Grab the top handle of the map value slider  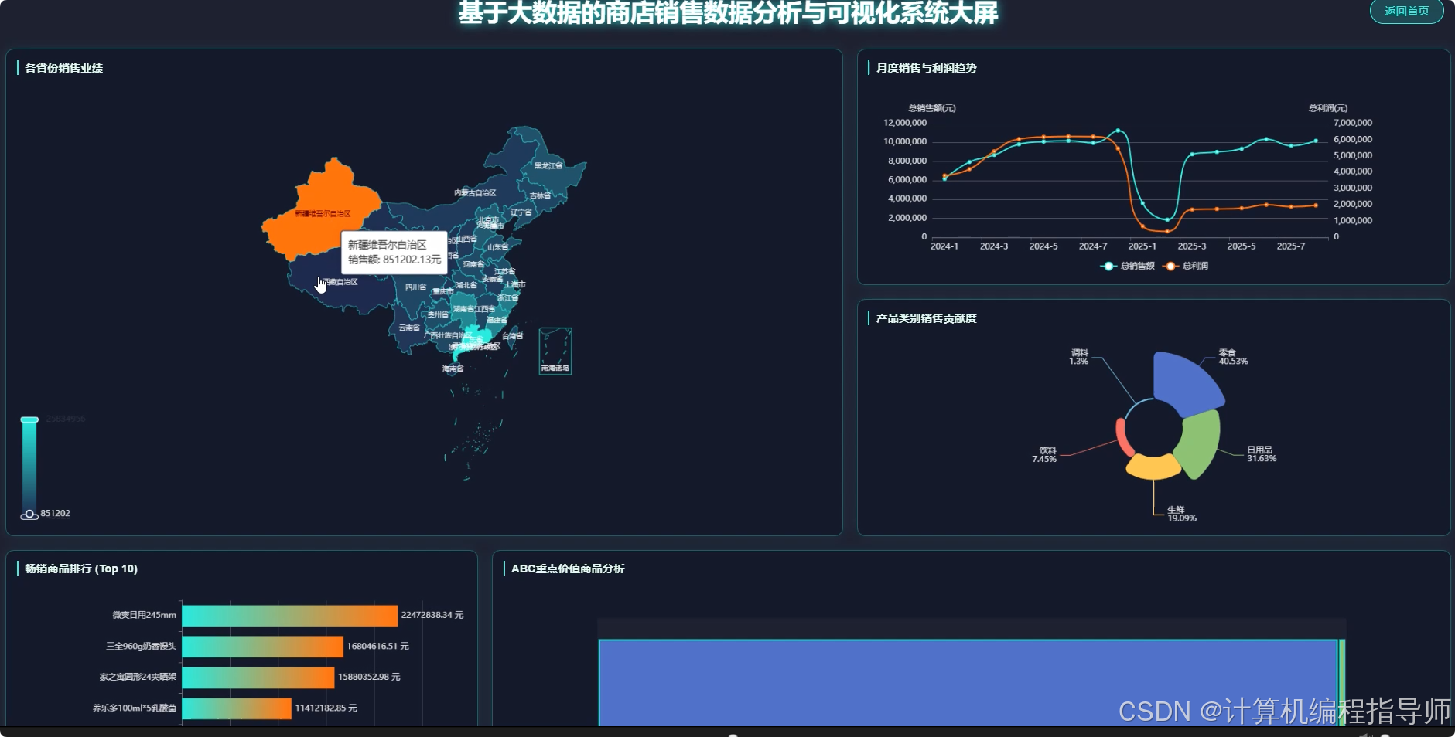click(29, 419)
